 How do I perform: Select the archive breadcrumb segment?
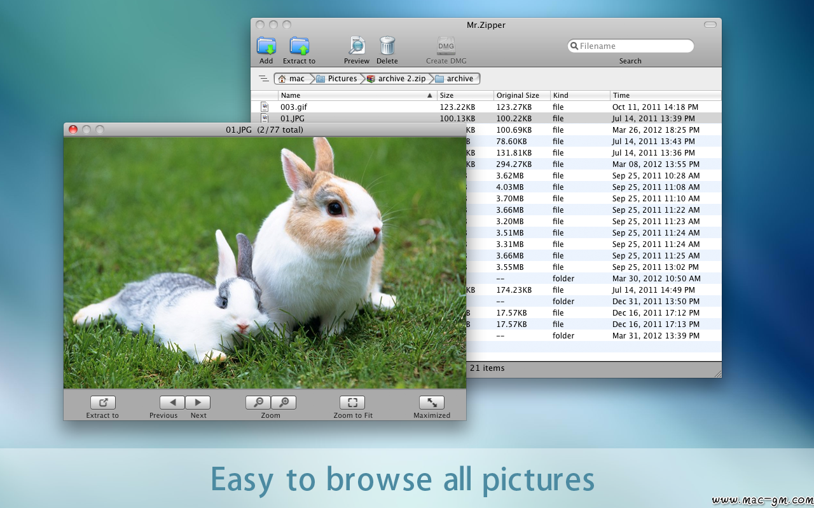coord(455,79)
